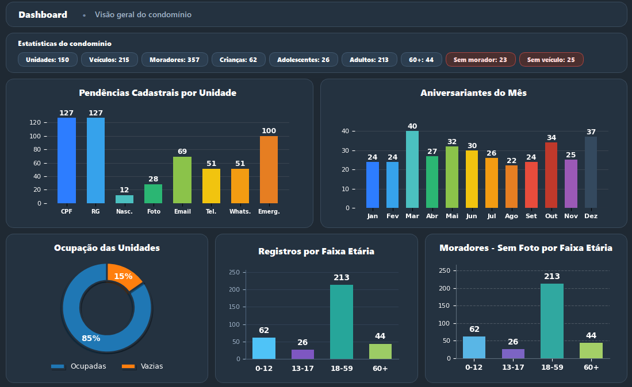Click the Emerg. bar showing 100
Screen dimensions: 632x387
(269, 169)
